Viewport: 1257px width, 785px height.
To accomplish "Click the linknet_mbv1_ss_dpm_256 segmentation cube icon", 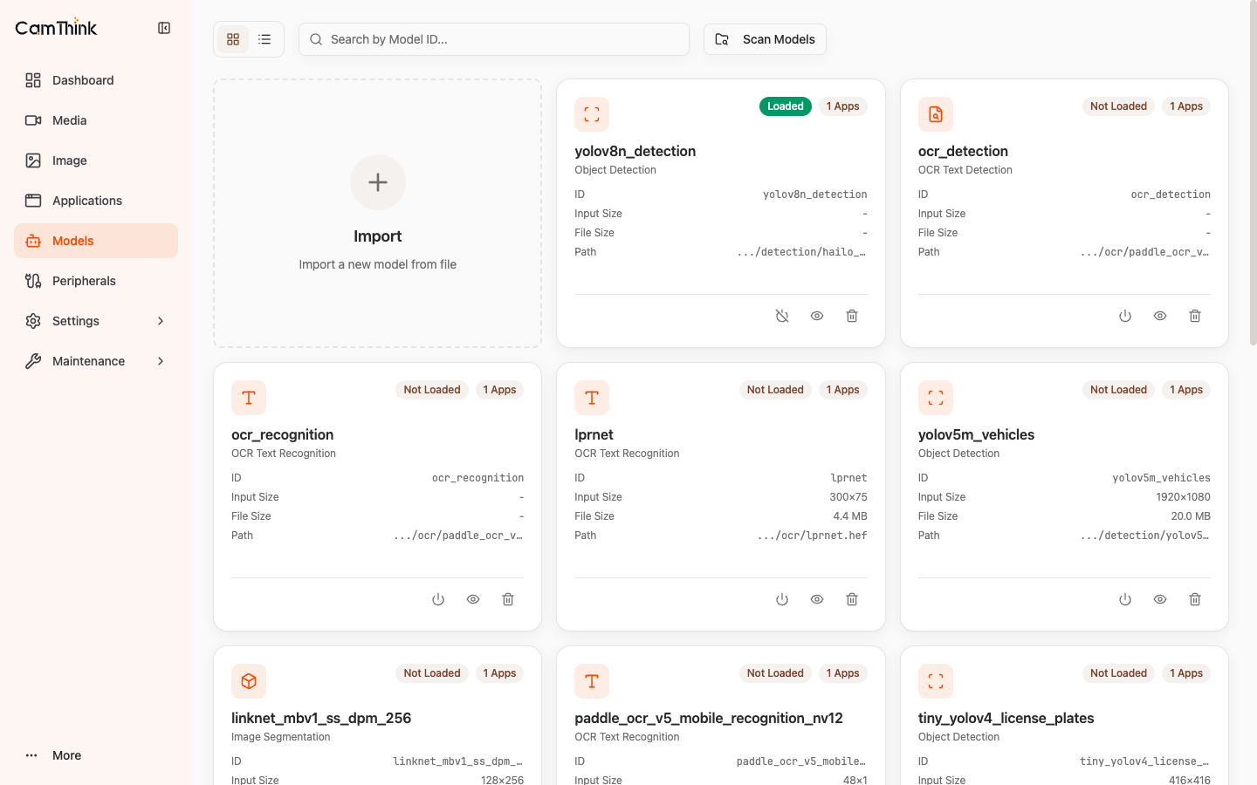I will [249, 681].
